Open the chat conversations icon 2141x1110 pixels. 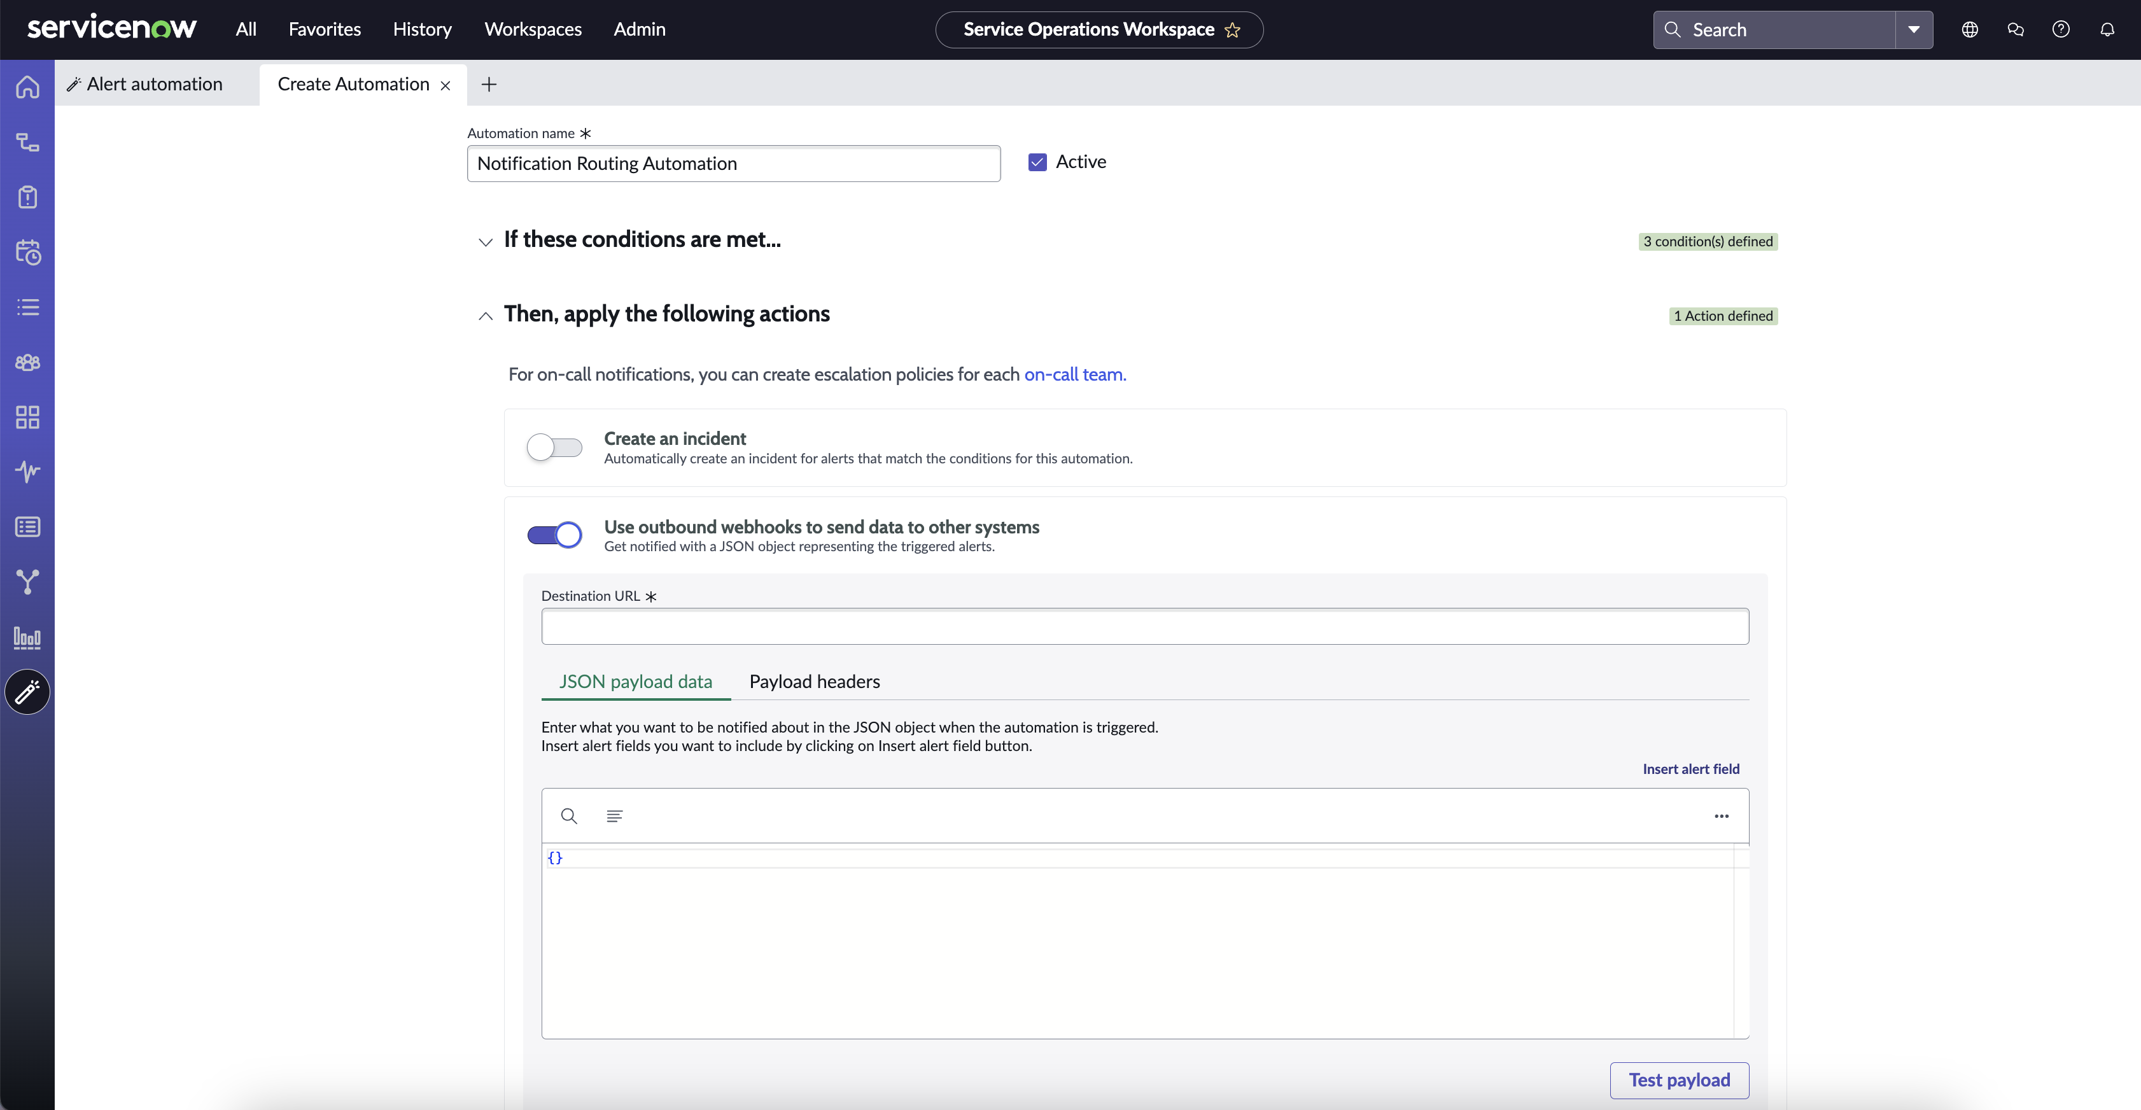[2016, 29]
